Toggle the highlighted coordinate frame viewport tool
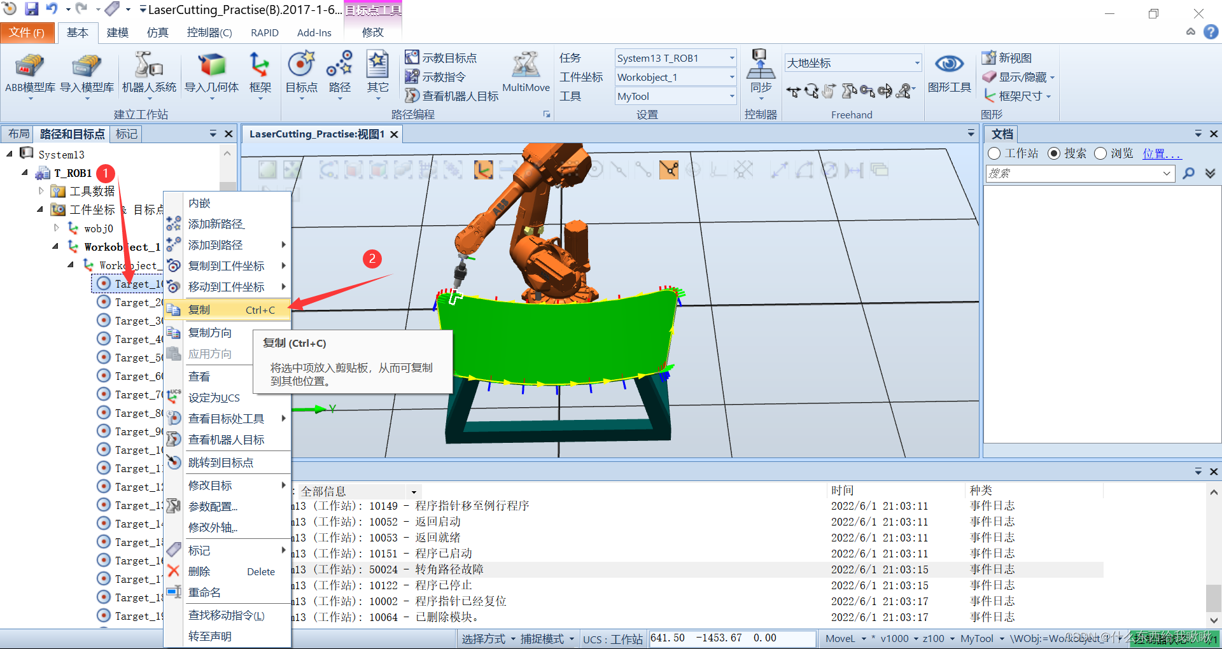The height and width of the screenshot is (649, 1222). click(x=484, y=169)
